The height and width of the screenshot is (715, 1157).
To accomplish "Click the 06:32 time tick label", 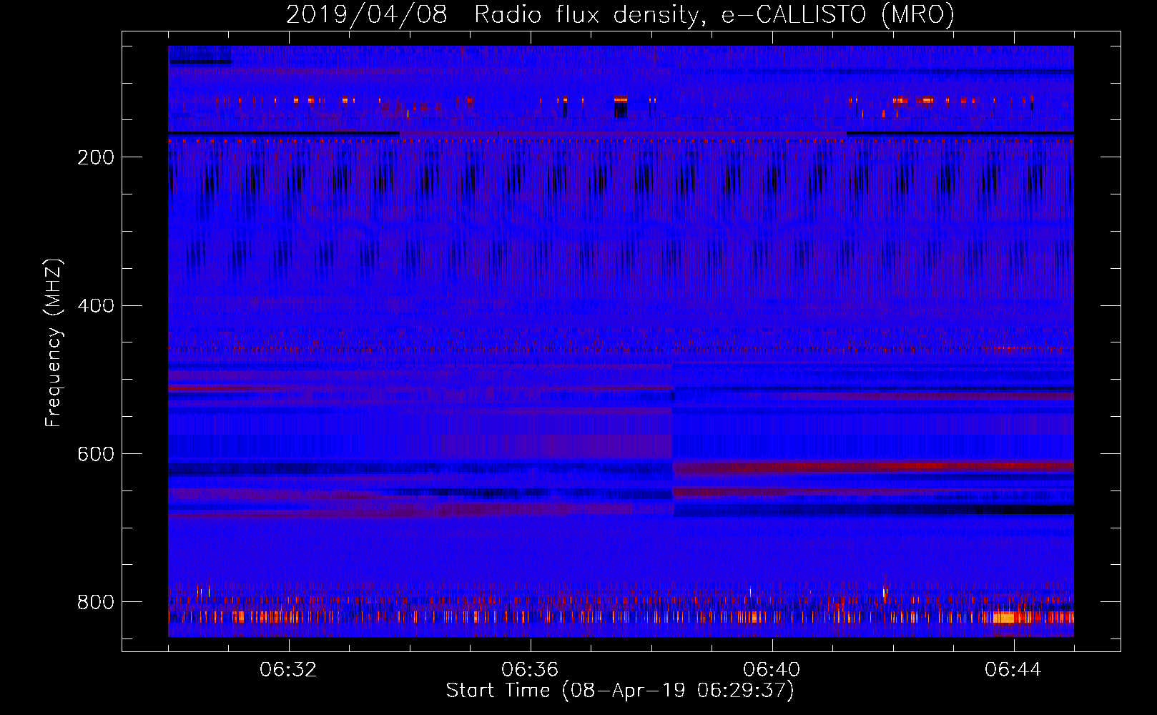I will coord(289,670).
